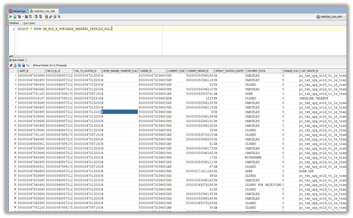Screen dimensions: 353x218
Task: Pin the Query Result grid
Action: click(x=11, y=65)
